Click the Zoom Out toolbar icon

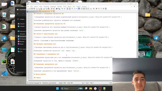point(64,9)
